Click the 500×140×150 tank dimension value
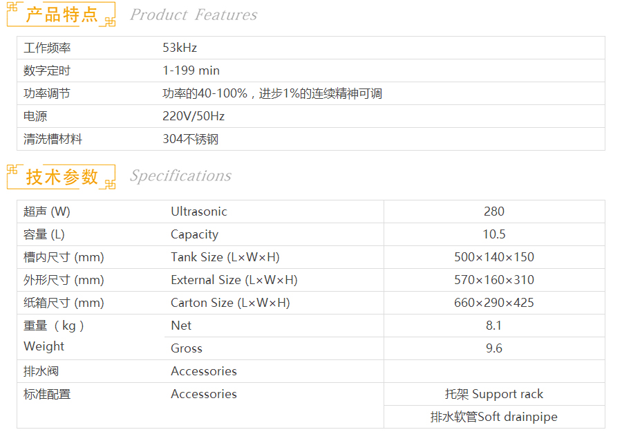622x432 pixels. pos(494,257)
